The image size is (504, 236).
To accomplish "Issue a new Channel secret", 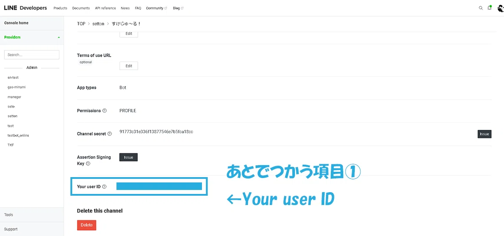I will (x=485, y=134).
